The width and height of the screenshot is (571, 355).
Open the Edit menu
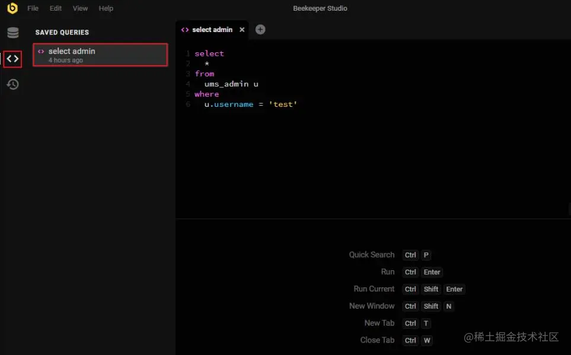[55, 8]
